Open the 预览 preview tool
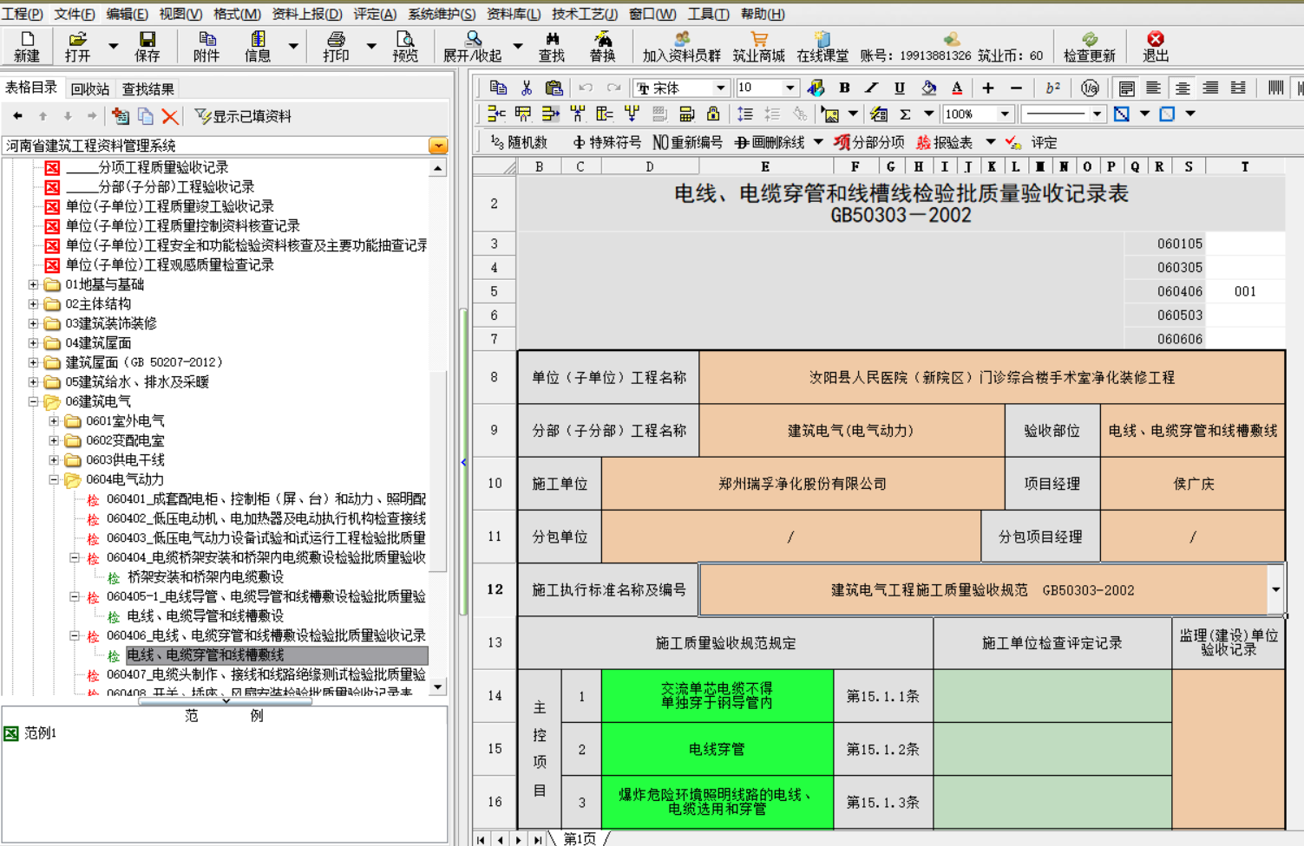Viewport: 1304px width, 846px height. click(x=405, y=46)
